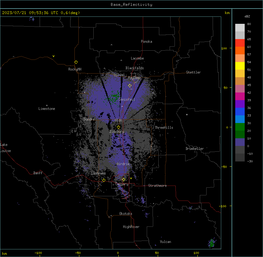263x257 pixels.
Task: Click the dBZ legend heading
Action: coord(247,16)
